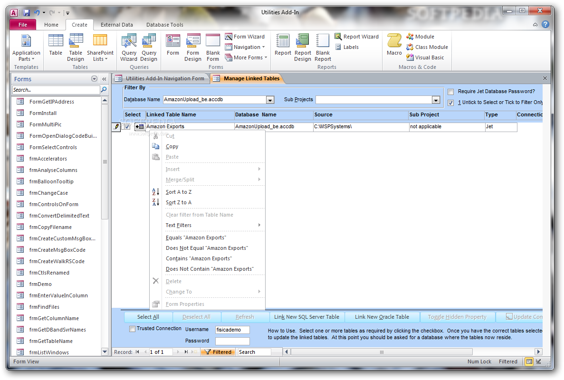Open Table Design view
Screen dimensions: 564x380
tap(76, 48)
